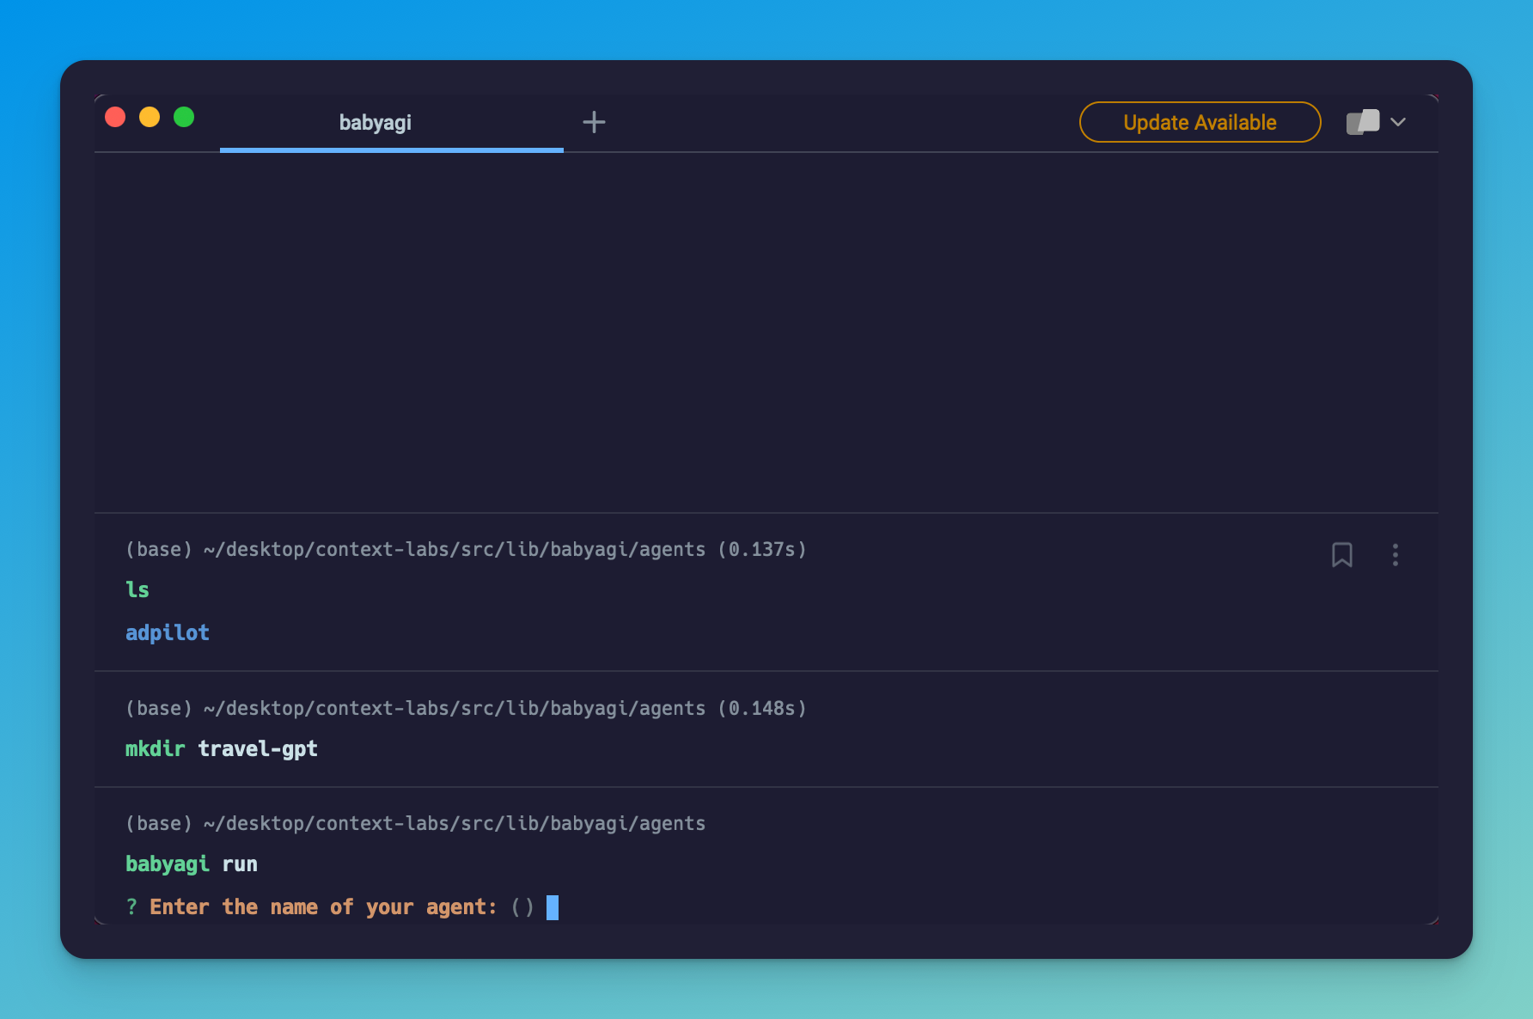Open the three-dot menu for the ls block
This screenshot has width=1533, height=1019.
(x=1396, y=554)
